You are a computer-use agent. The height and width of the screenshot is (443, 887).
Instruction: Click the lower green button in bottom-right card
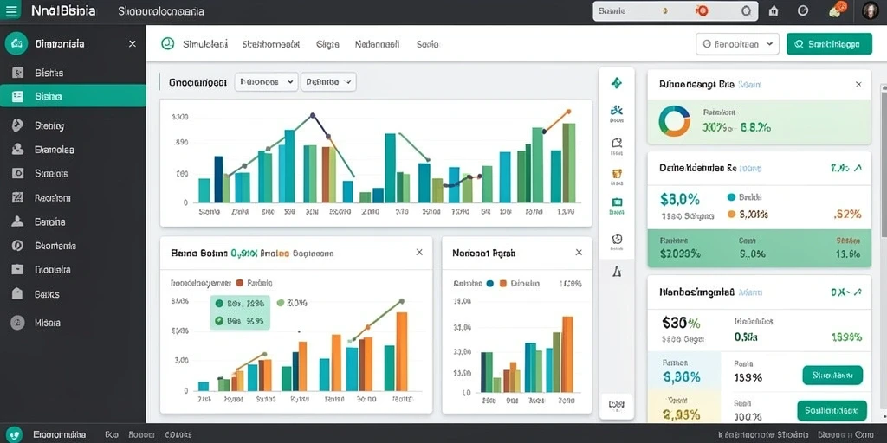point(832,411)
